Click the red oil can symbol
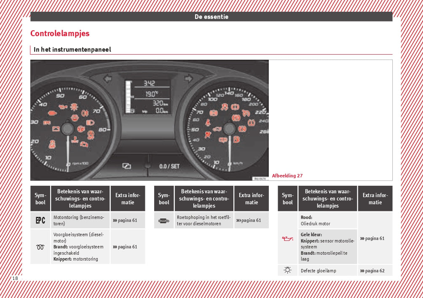 288,239
